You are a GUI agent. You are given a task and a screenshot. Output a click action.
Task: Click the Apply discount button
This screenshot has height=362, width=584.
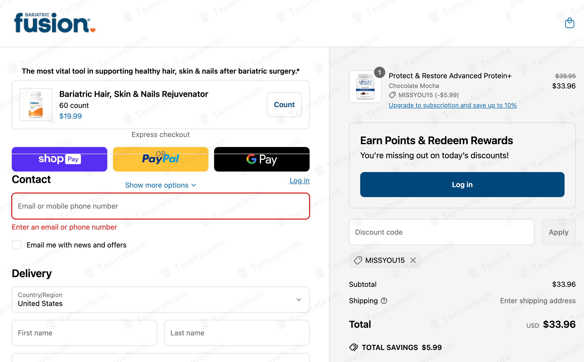pos(558,232)
